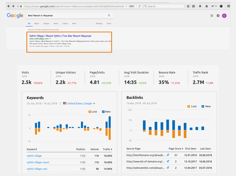Sort keywords by the Traffic column

(x=107, y=149)
